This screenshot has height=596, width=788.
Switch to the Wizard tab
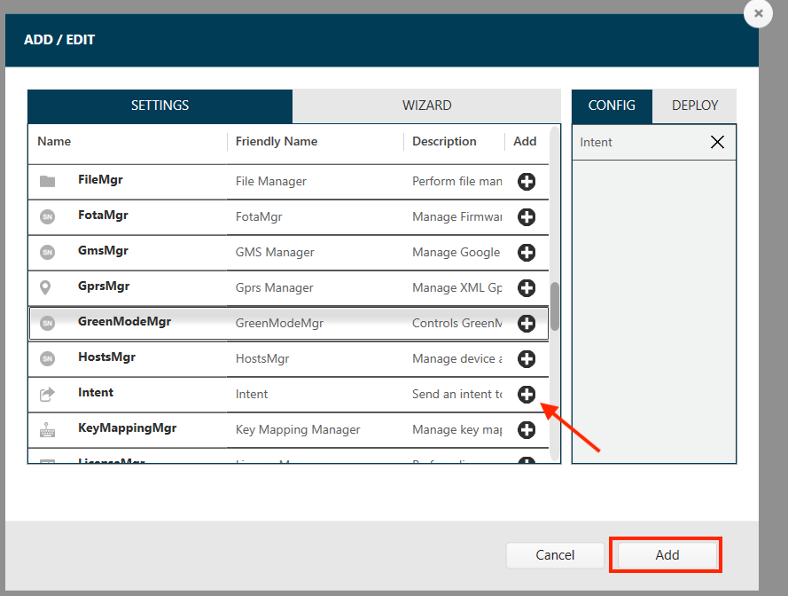426,106
